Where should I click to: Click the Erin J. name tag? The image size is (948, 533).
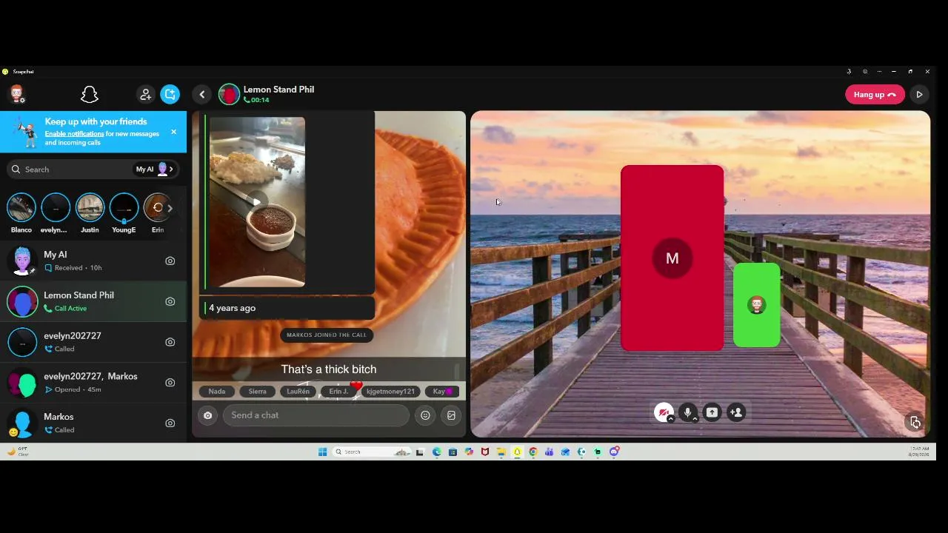coord(338,391)
